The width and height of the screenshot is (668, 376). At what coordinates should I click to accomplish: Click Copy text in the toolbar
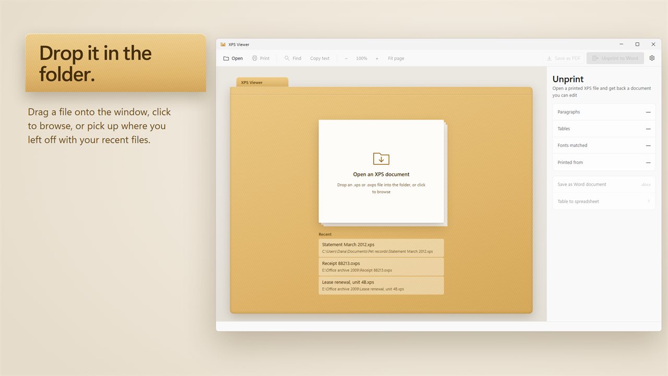320,58
